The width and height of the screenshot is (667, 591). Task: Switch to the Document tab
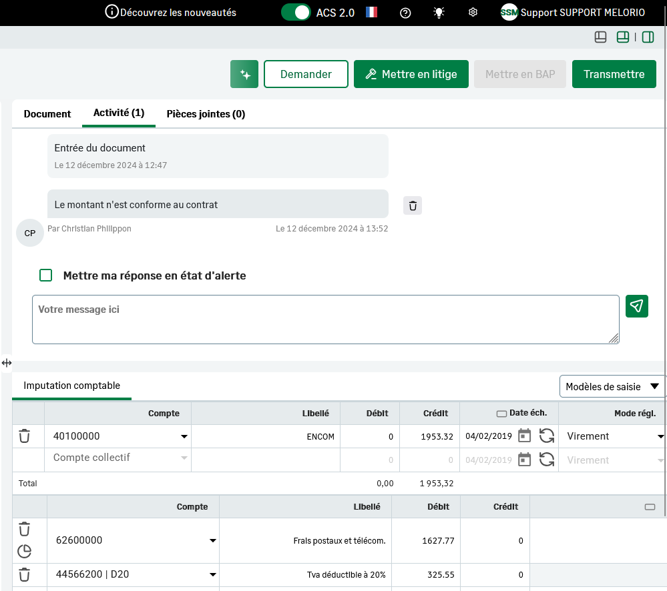(47, 114)
